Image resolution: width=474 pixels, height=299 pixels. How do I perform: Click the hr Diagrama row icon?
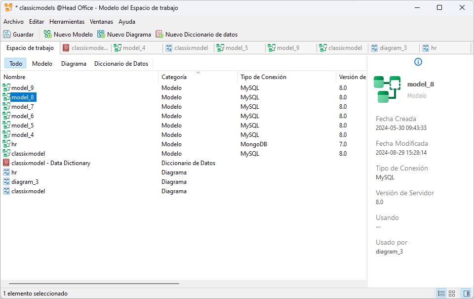pos(6,172)
